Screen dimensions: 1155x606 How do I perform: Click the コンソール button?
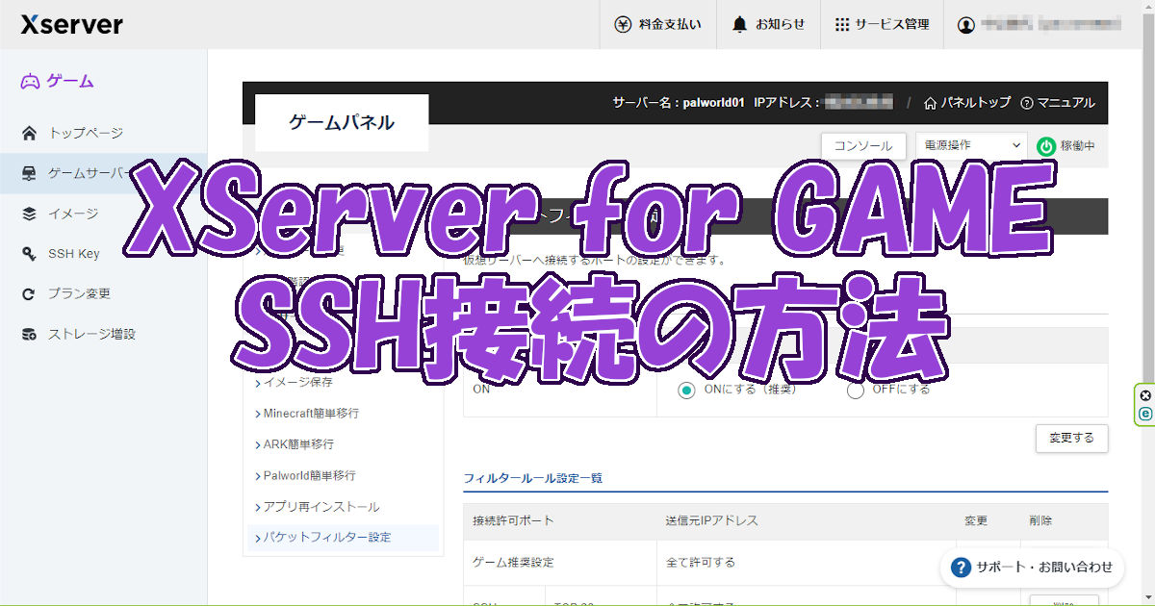[863, 145]
